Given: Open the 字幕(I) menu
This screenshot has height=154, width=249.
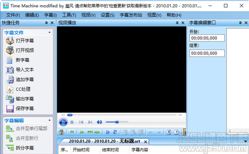Looking at the screenshot, I should tap(50, 15).
